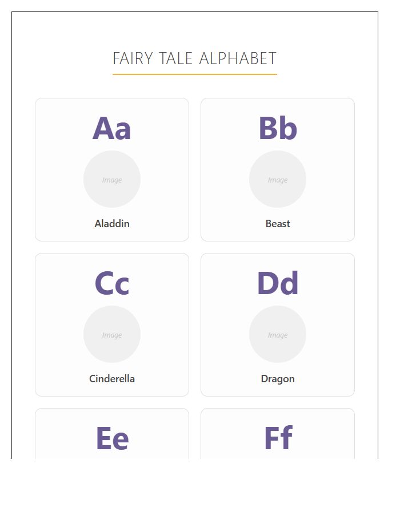Screen dimensions: 400x515
Task: Click the Beast image placeholder circle
Action: 278,179
